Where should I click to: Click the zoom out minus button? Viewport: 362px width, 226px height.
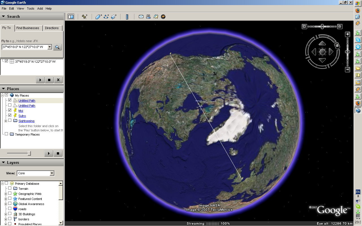[348, 69]
